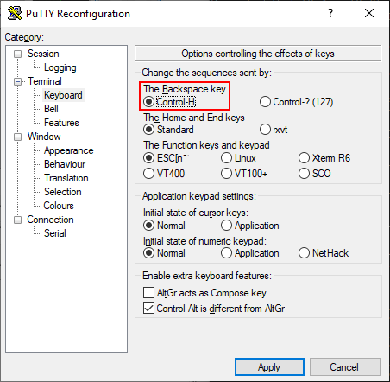Viewport: 390px width, 382px height.
Task: Open the Bell settings category
Action: point(51,109)
